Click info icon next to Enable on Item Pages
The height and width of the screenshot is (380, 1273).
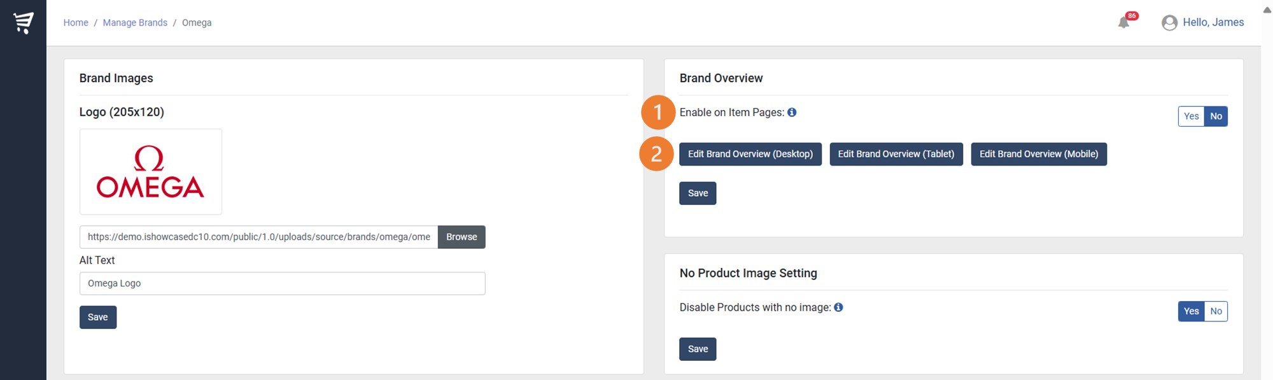(x=792, y=112)
